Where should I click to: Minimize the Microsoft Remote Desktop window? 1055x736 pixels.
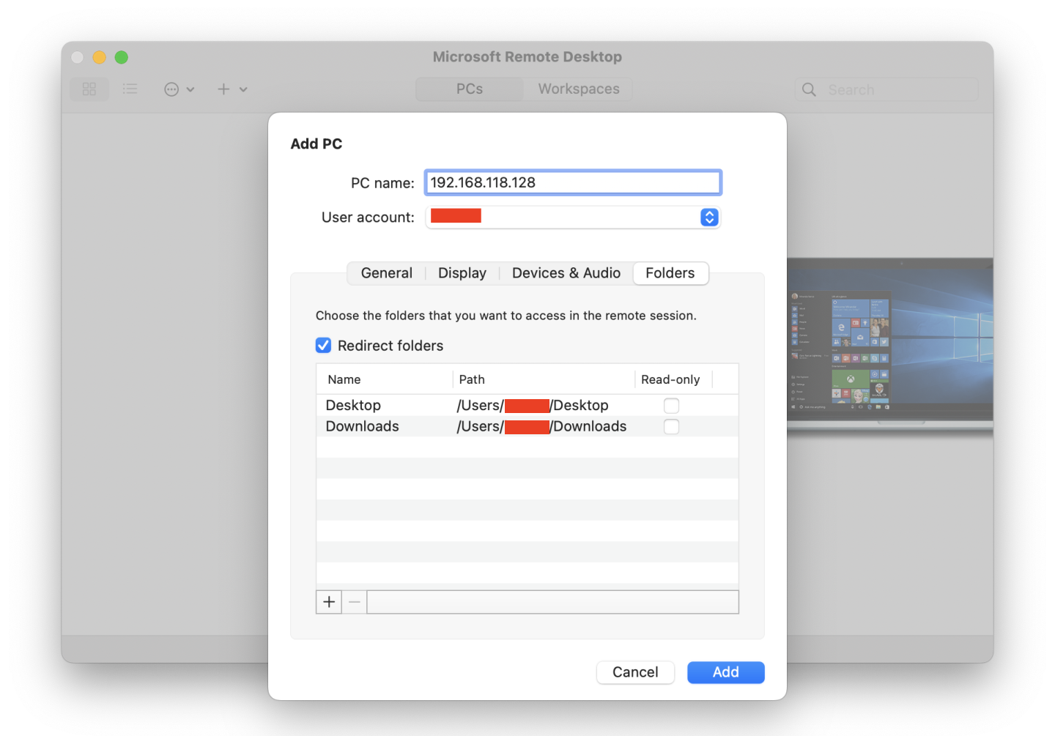tap(100, 57)
